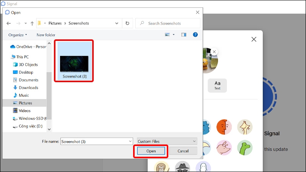306x172 pixels.
Task: Refresh the Screenshots folder view
Action: [127, 23]
